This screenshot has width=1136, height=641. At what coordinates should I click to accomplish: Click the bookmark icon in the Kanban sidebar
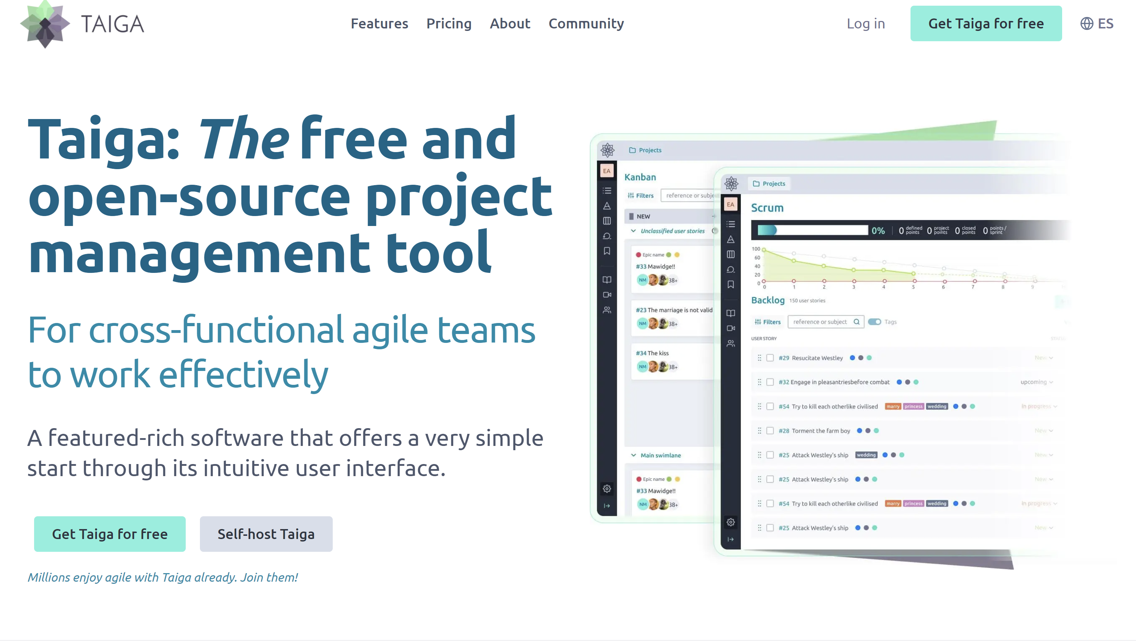607,251
